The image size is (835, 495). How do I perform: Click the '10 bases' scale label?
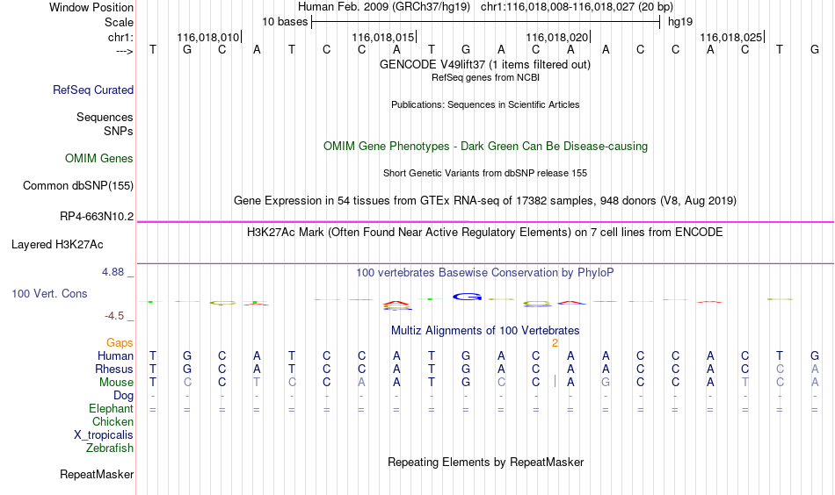pyautogui.click(x=285, y=22)
